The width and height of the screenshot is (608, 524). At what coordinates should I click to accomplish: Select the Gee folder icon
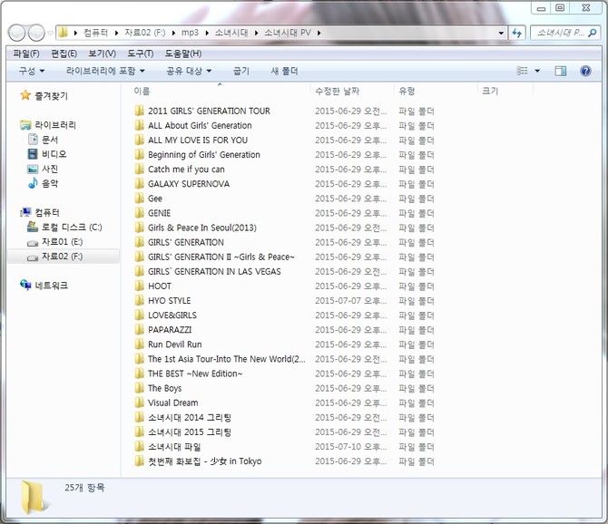(139, 199)
